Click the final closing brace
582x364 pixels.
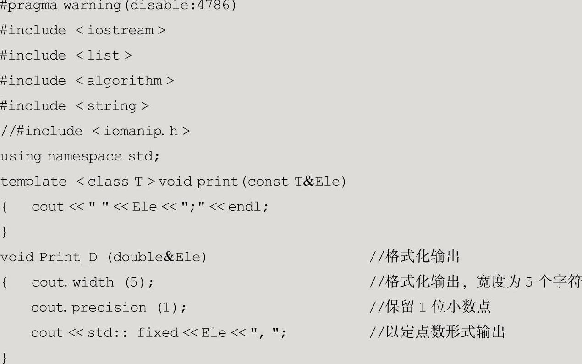coord(5,357)
